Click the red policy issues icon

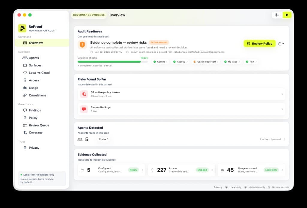(x=84, y=94)
